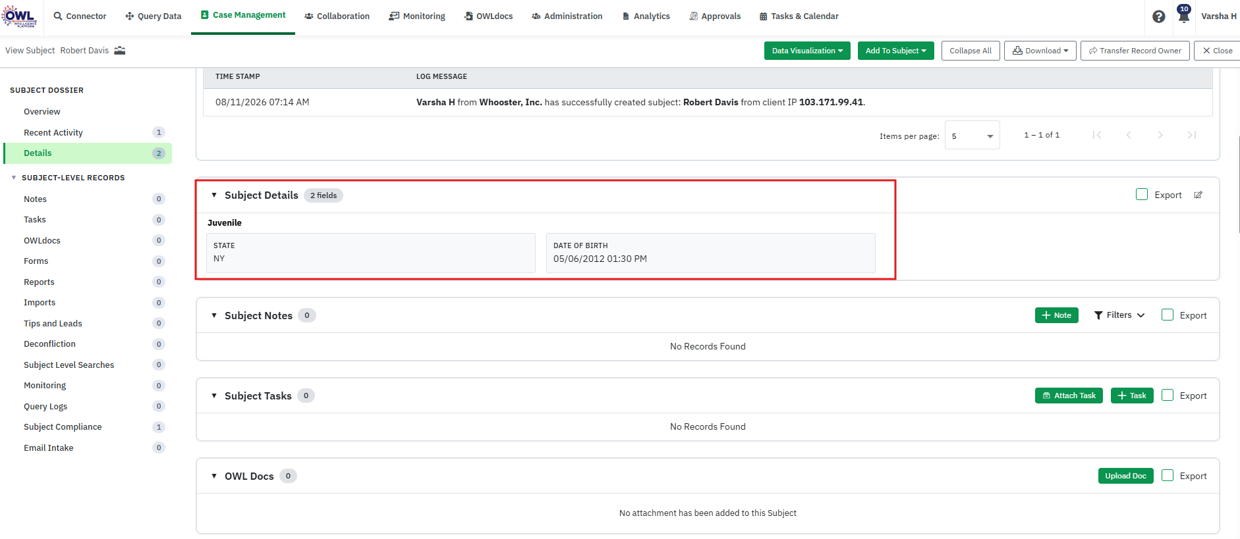This screenshot has height=539, width=1240.
Task: Open Email Intake records
Action: [88, 448]
